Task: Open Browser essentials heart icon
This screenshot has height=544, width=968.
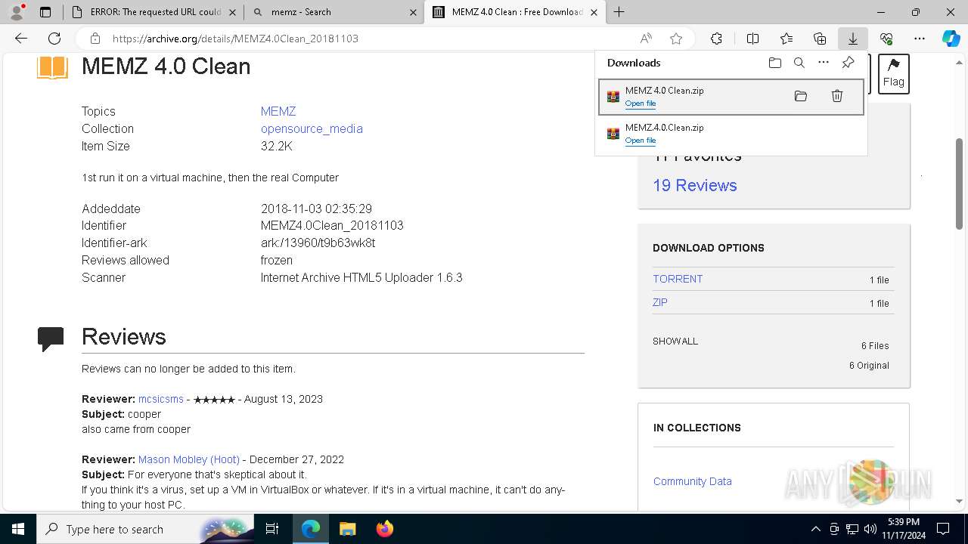Action: pyautogui.click(x=886, y=39)
